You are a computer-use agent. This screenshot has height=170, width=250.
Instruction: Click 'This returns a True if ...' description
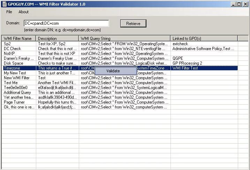tap(57, 68)
